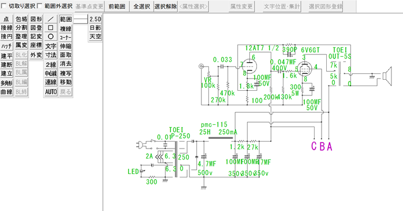Click the '6V6GT' tube label

tap(310, 50)
